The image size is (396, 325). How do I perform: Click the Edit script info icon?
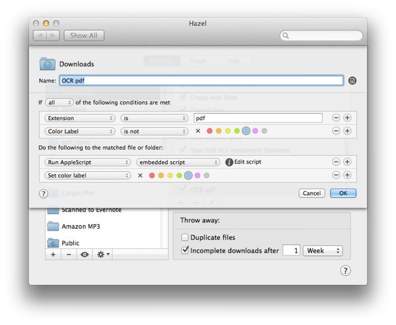pos(229,162)
